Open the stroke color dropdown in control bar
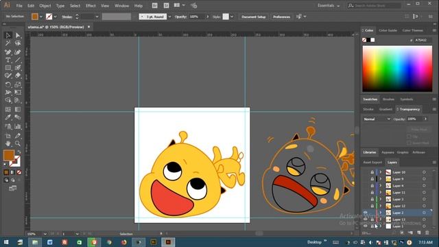Viewport: 439px width, 247px height. (x=55, y=16)
